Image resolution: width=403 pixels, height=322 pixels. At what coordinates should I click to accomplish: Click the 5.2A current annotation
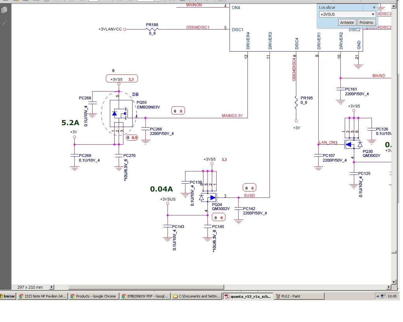pos(70,123)
